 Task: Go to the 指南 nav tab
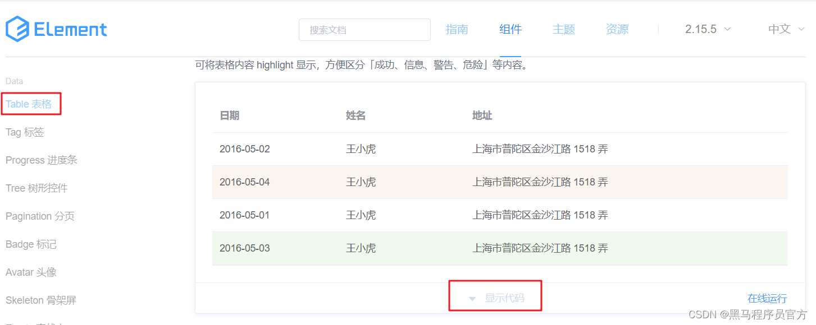[x=457, y=29]
